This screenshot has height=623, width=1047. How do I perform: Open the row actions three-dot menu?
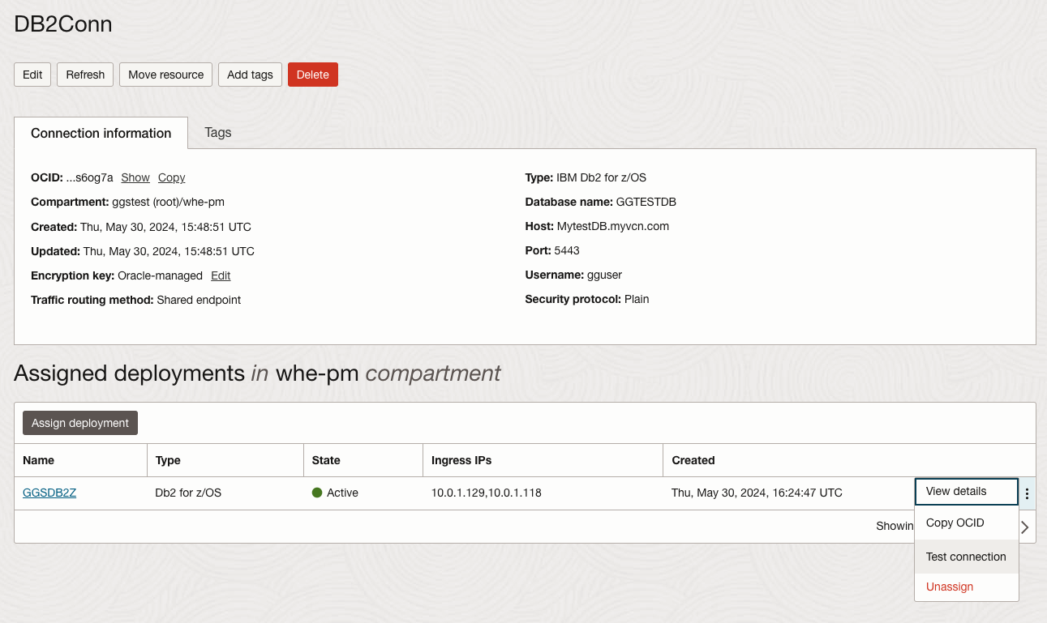[1028, 493]
